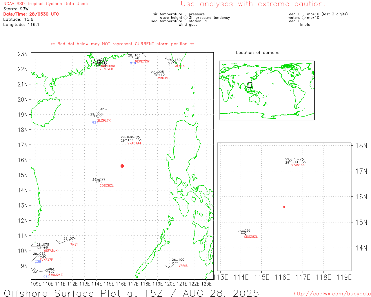This screenshot has width=371, height=297.
Task: Click the blue G35 gust label
Action: 38,262
